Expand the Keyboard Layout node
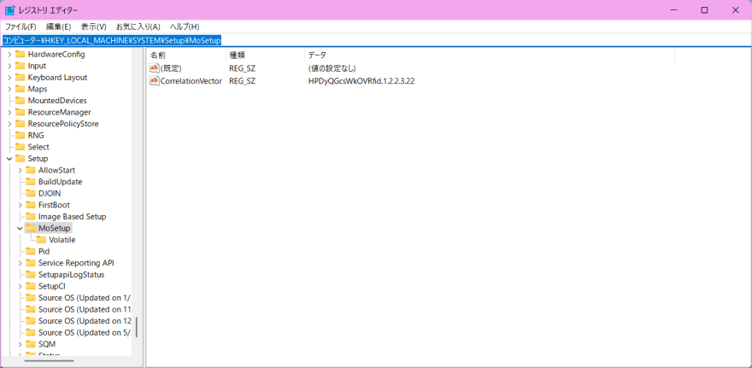This screenshot has width=752, height=368. [x=9, y=78]
